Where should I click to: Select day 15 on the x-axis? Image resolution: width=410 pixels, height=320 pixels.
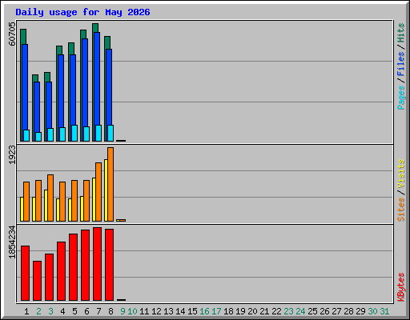point(192,311)
